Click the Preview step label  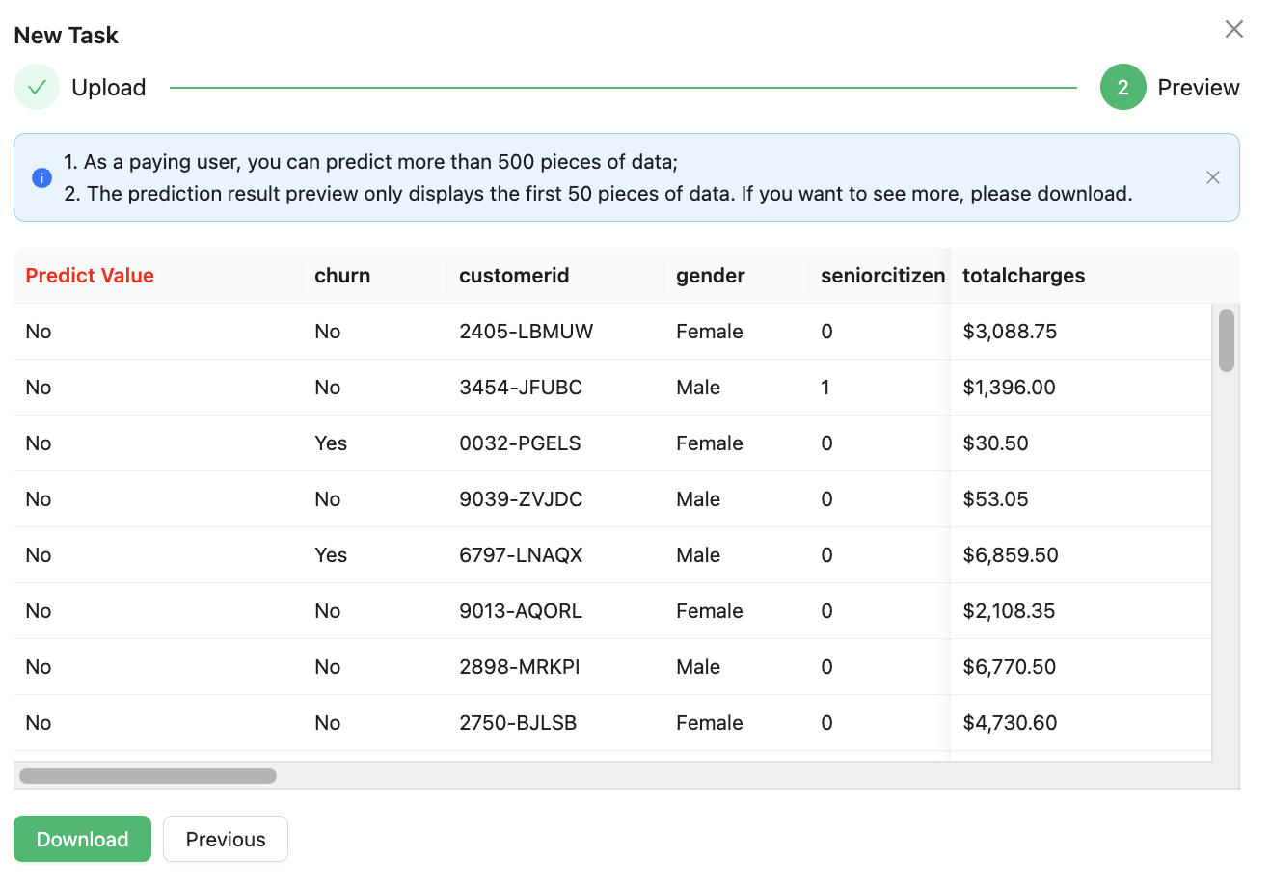click(x=1198, y=88)
